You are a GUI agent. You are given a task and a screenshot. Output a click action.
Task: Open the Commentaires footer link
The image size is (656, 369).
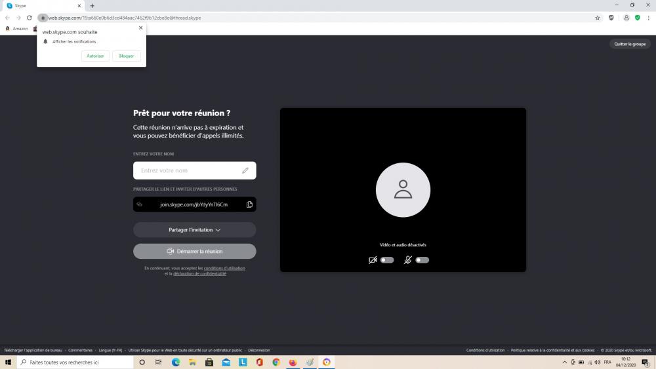pyautogui.click(x=80, y=350)
